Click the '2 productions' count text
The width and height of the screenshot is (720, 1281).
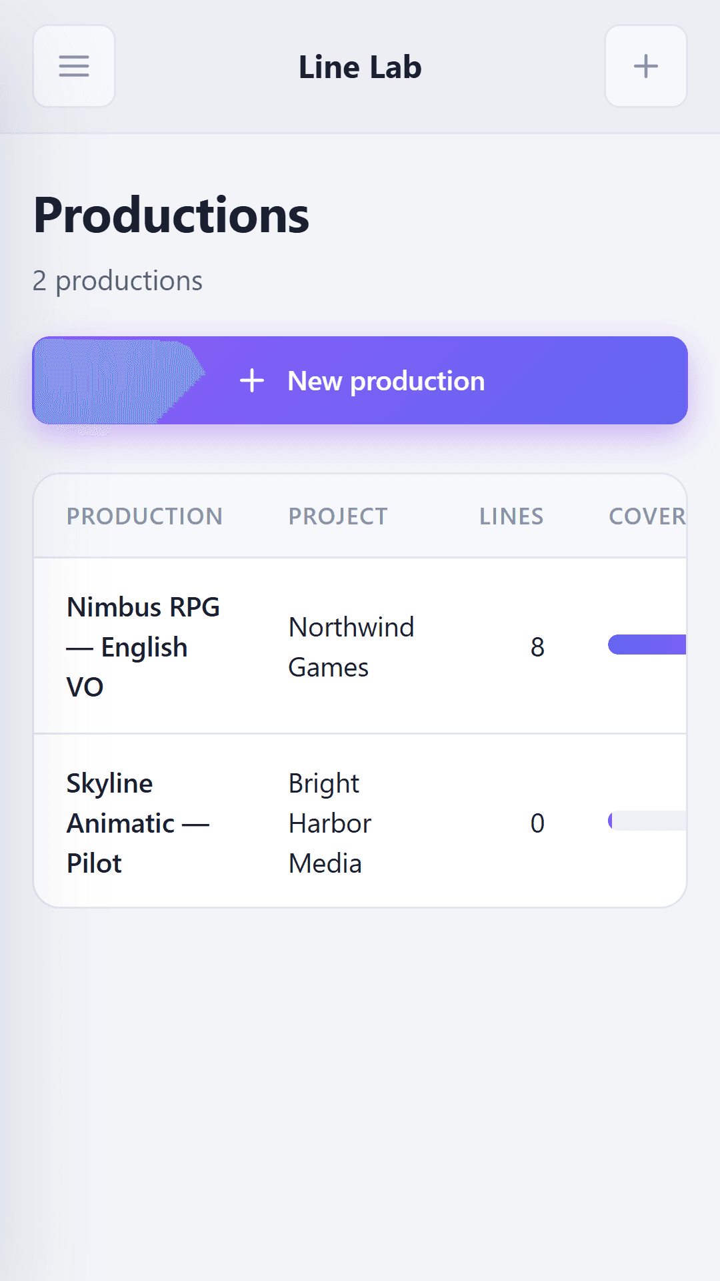117,281
